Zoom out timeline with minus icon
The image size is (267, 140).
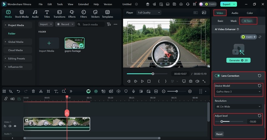(x=164, y=91)
